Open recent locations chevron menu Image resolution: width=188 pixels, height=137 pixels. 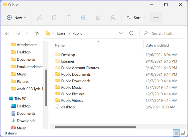pyautogui.click(x=27, y=33)
